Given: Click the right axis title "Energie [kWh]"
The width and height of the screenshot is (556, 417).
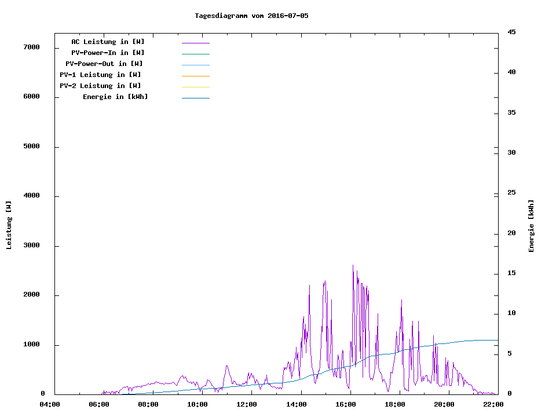Looking at the screenshot, I should point(531,226).
